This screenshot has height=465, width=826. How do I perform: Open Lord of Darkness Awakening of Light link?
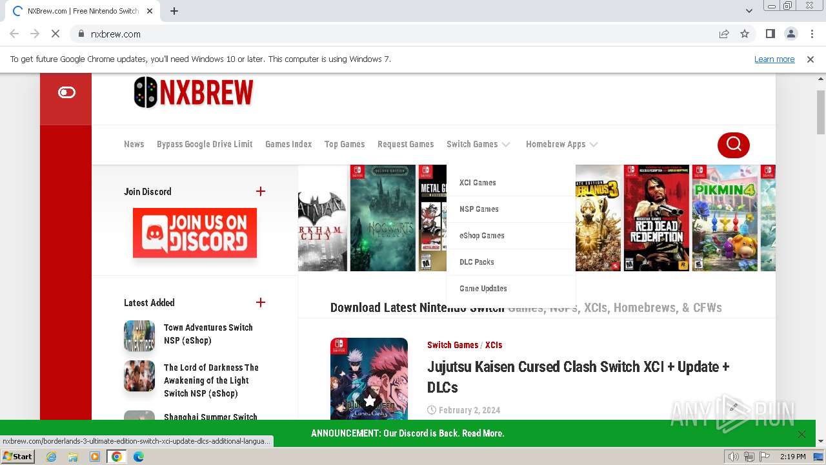point(211,380)
